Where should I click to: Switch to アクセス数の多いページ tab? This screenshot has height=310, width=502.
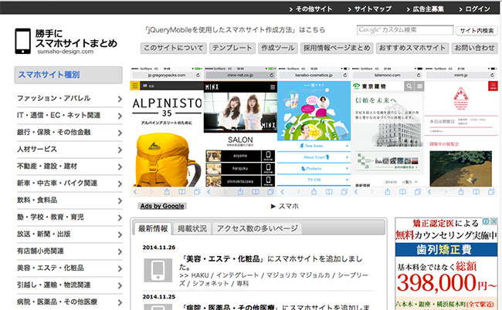click(x=257, y=229)
